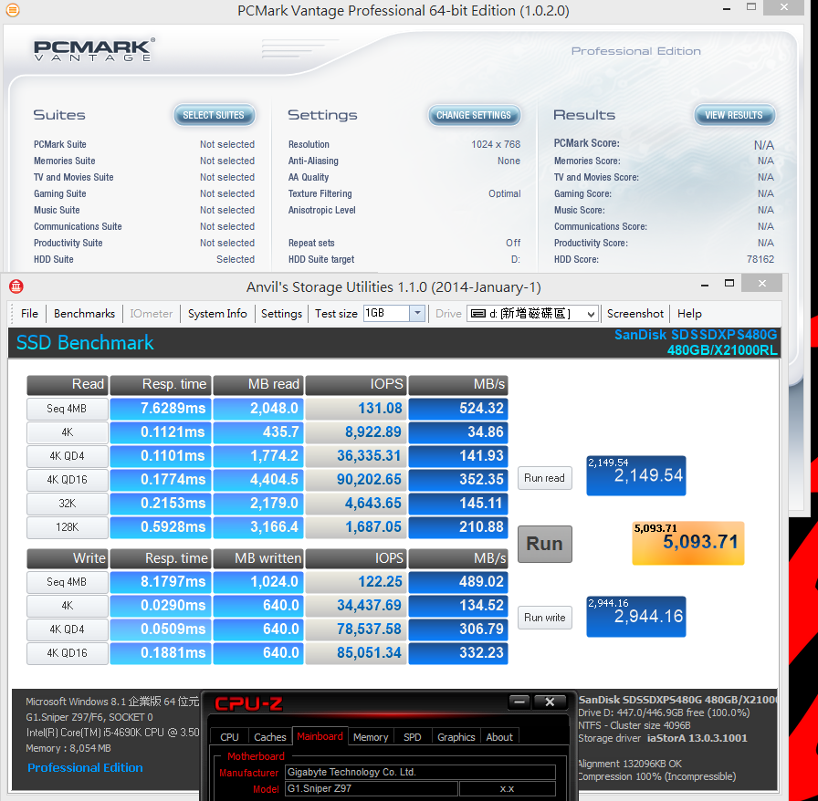Viewport: 818px width, 801px height.
Task: Expand the Drive selection dropdown
Action: click(590, 314)
